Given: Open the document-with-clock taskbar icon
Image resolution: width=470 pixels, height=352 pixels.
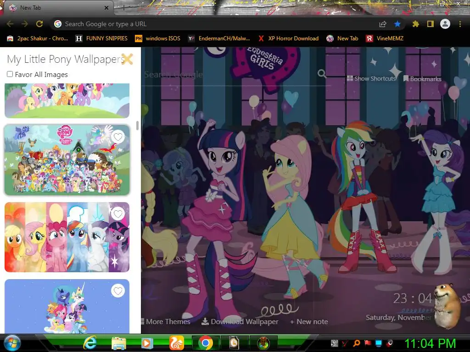Looking at the screenshot, I should pyautogui.click(x=234, y=343).
